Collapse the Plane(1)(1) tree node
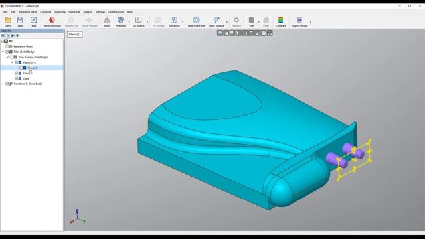The image size is (425, 239). point(12,62)
